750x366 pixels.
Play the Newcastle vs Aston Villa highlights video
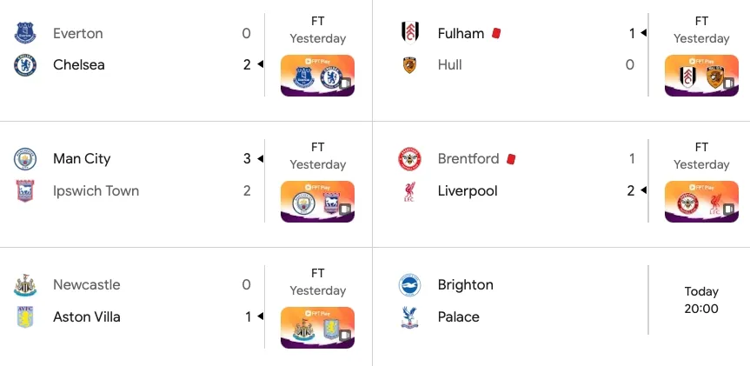click(x=317, y=327)
